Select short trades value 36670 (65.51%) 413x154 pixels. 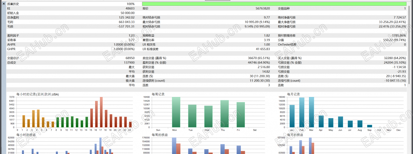[259, 58]
